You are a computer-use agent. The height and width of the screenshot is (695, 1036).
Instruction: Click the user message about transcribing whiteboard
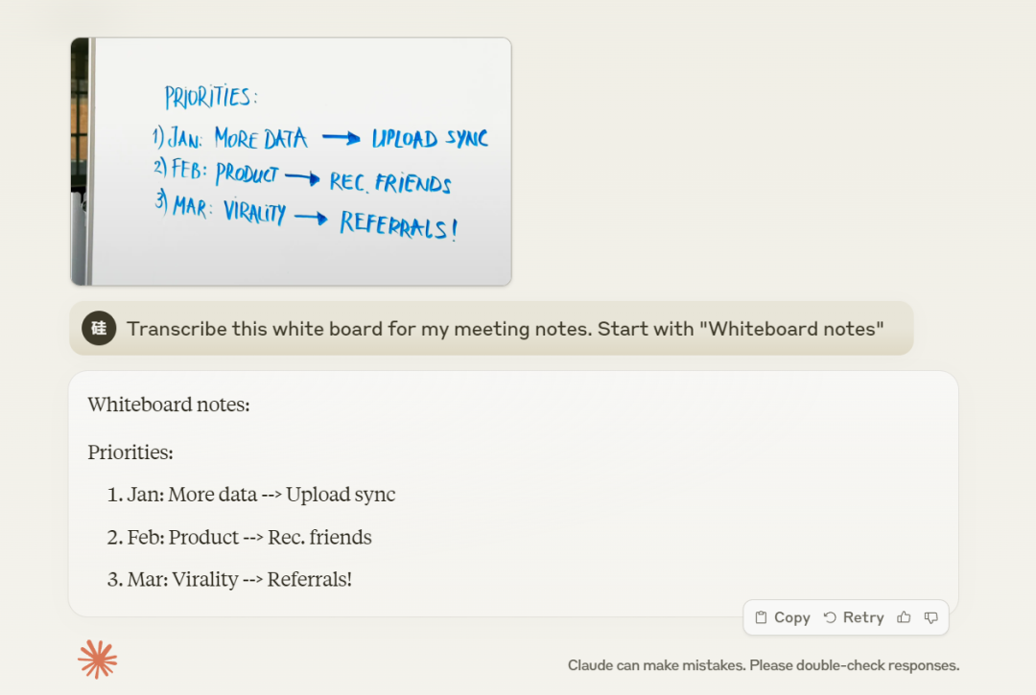tap(491, 328)
